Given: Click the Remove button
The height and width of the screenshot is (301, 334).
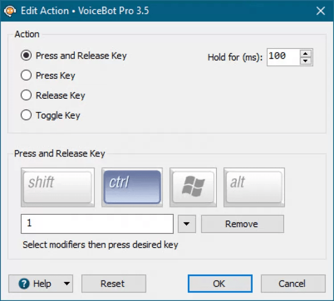Looking at the screenshot, I should pos(242,224).
